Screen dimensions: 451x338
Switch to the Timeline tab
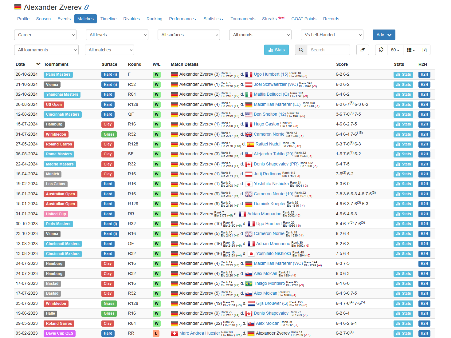pos(108,19)
